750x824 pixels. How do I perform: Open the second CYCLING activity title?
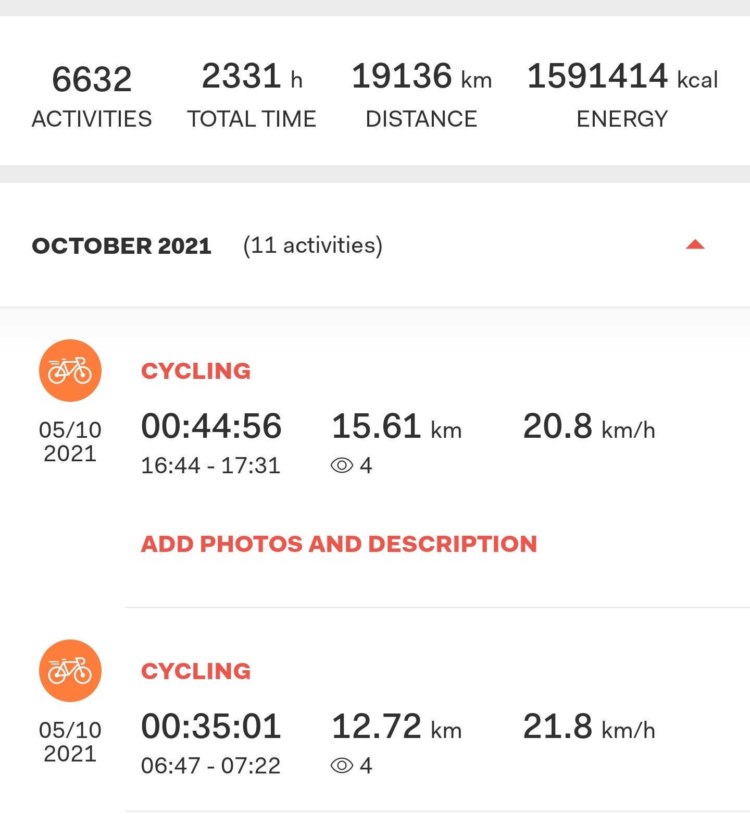click(196, 671)
